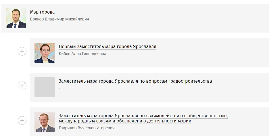Select the Заместитель мэра по вопросам градостроительства title
Image resolution: width=280 pixels, height=140 pixels.
point(135,81)
